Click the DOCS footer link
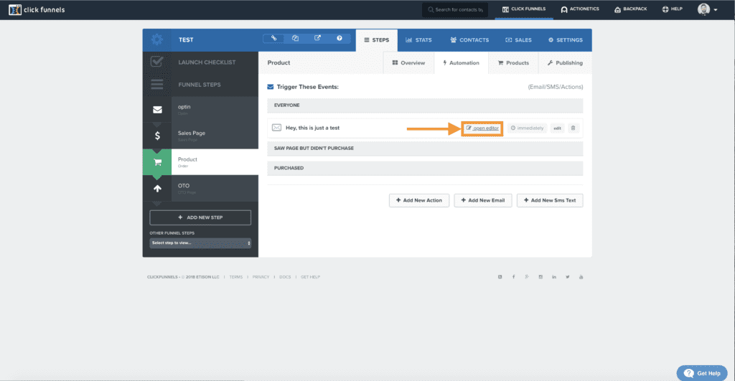This screenshot has width=735, height=381. pos(285,277)
